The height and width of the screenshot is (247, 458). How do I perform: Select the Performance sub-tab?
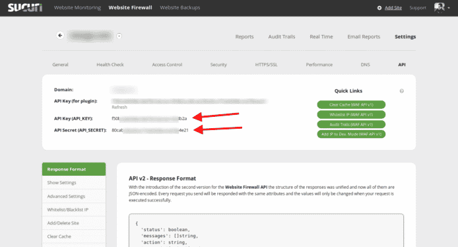[x=319, y=65]
